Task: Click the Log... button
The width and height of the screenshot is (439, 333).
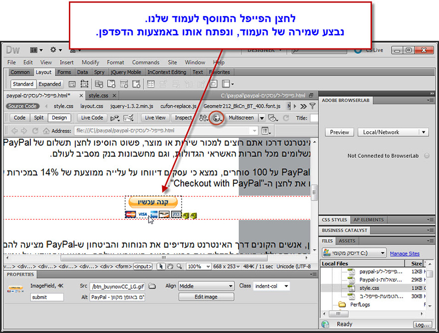Action: [422, 325]
